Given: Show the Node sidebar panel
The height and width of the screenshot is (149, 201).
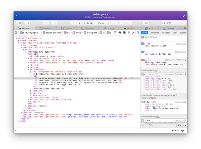Looking at the screenshot, I should point(175,33).
